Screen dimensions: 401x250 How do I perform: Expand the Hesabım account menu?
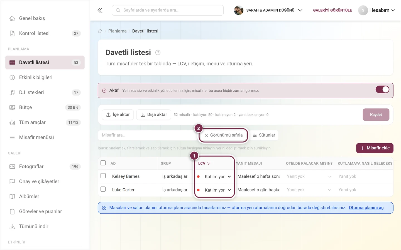pos(377,10)
